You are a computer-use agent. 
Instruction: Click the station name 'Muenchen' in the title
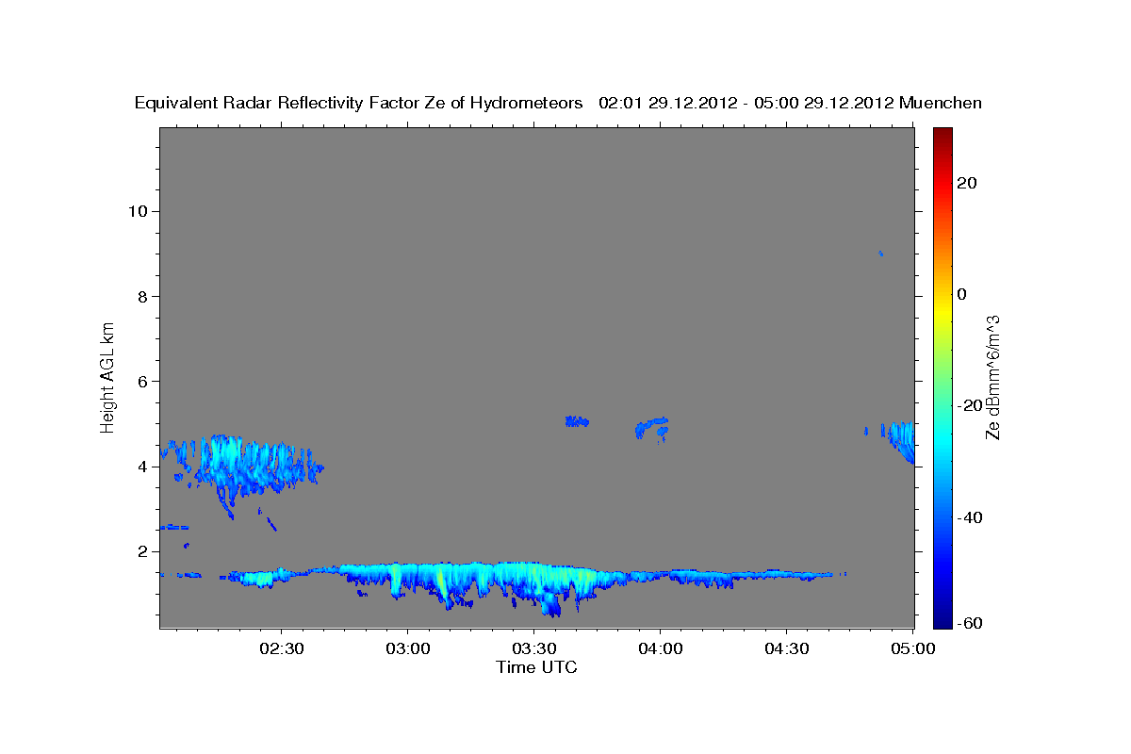pos(941,103)
